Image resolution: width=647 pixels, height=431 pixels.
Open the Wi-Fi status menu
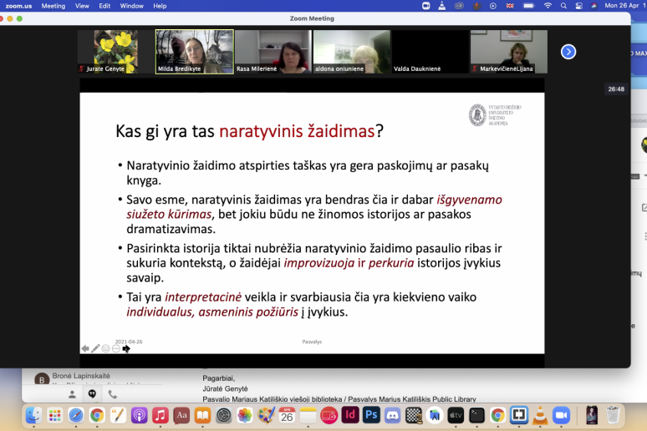[546, 6]
